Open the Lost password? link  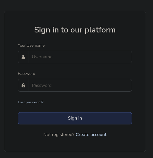click(31, 102)
